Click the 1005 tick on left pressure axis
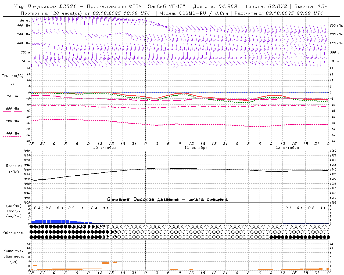This screenshot has width=344, height=275. point(27,202)
